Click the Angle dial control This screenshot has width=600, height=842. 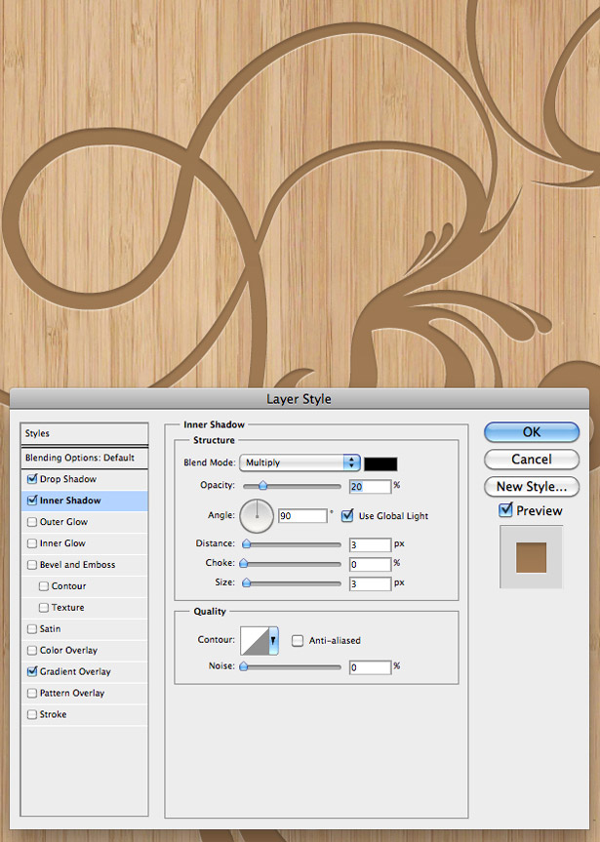[257, 516]
